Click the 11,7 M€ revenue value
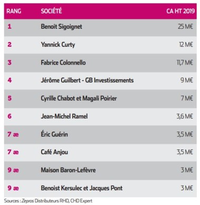The width and height of the screenshot is (200, 205). [185, 62]
